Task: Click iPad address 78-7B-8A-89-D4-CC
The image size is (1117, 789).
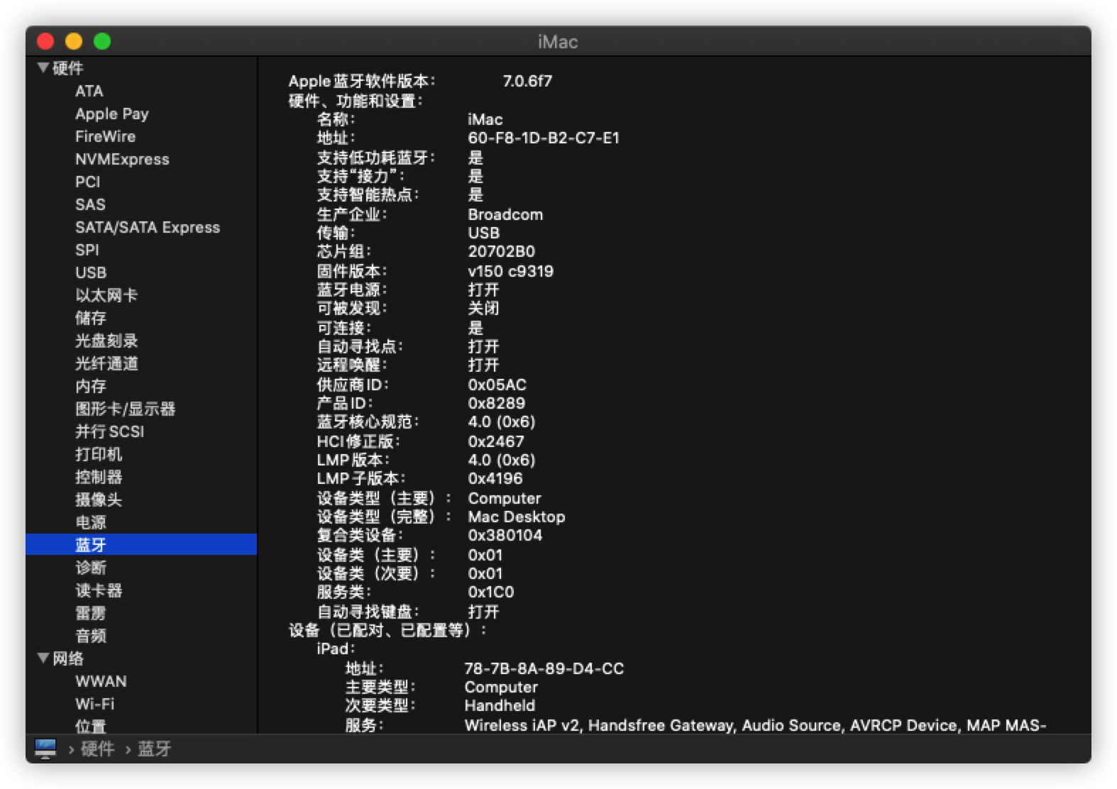Action: coord(544,668)
